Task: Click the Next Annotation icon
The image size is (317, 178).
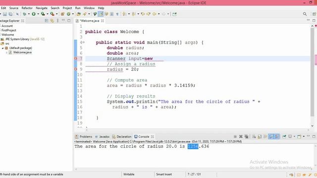Action: [124, 14]
